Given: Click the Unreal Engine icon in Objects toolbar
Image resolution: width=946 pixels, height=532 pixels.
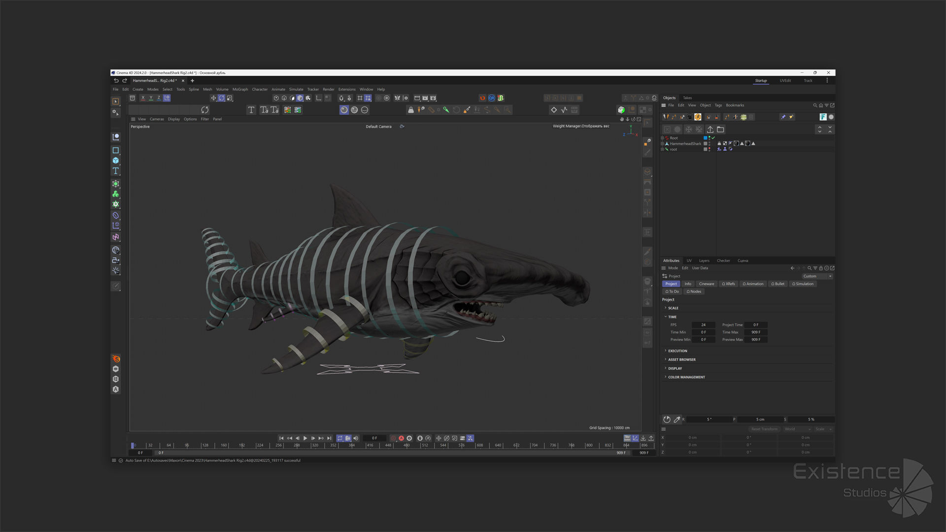Looking at the screenshot, I should pos(690,117).
